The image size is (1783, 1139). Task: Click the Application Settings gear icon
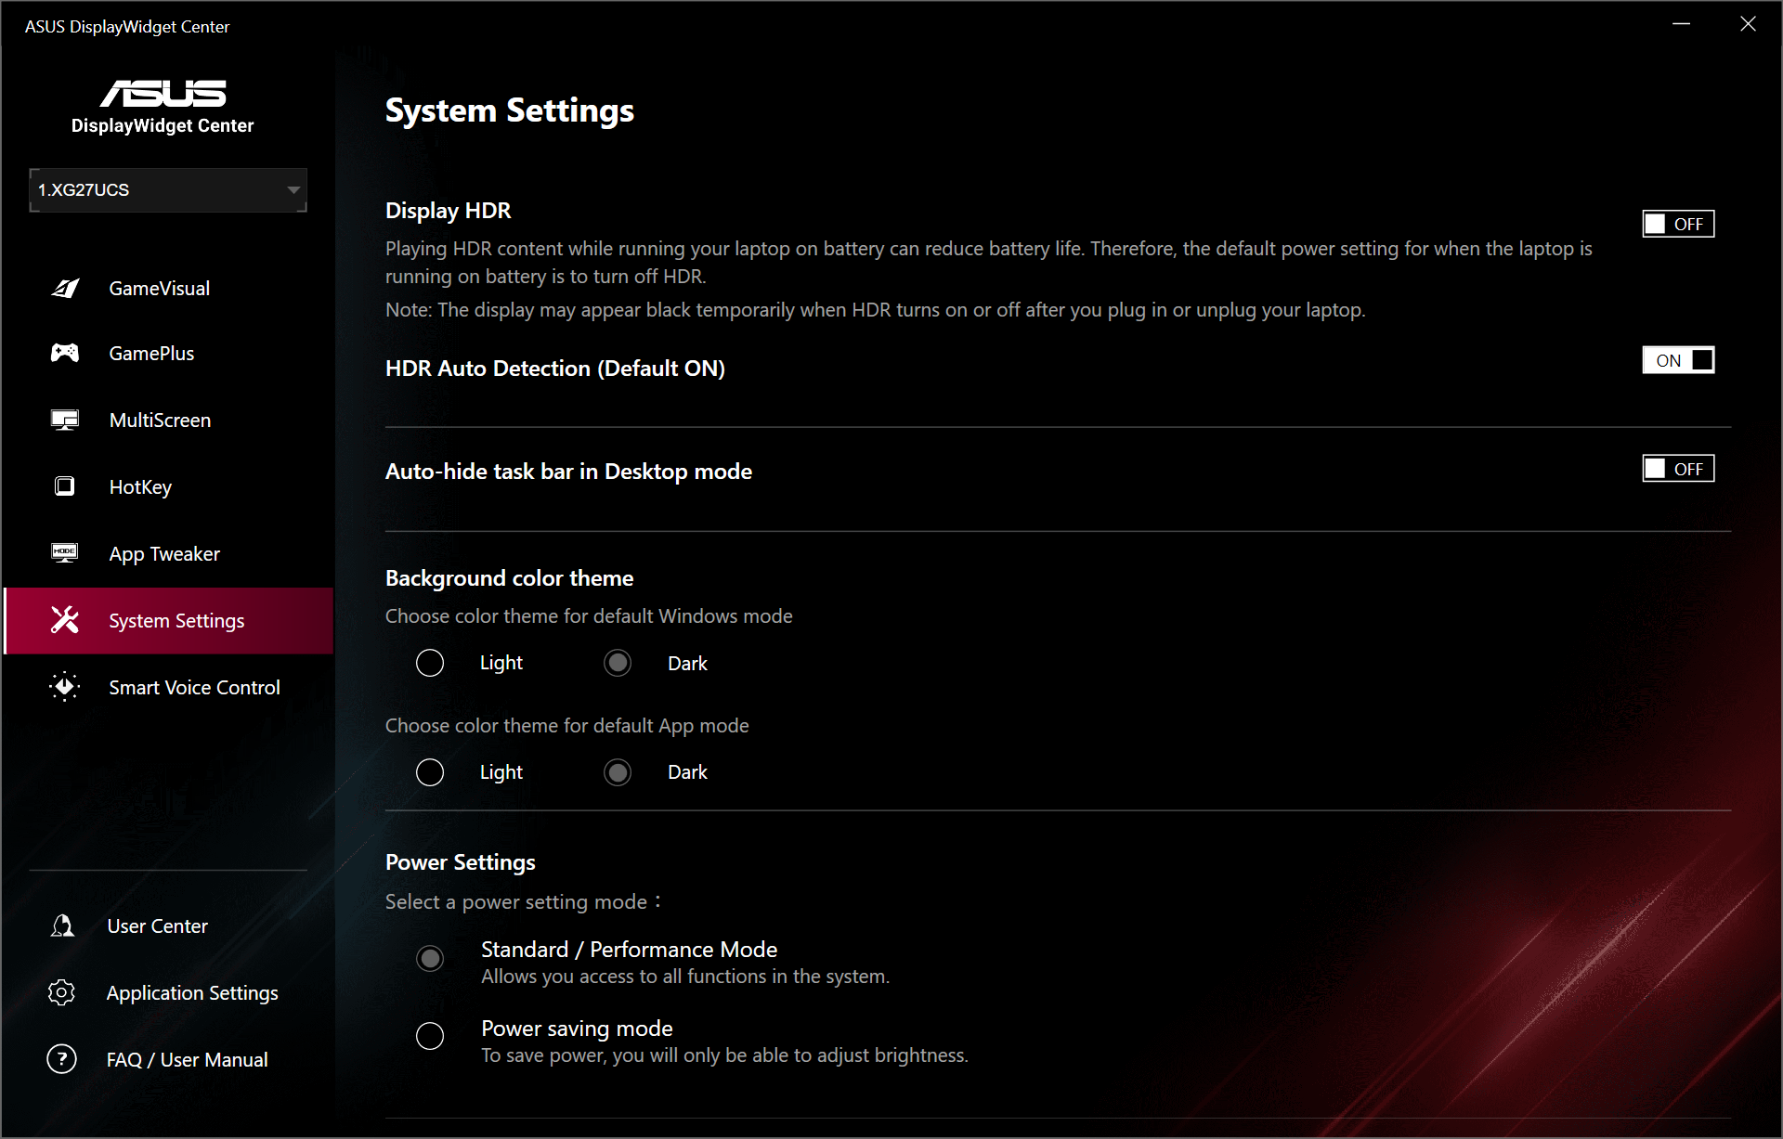pos(62,992)
